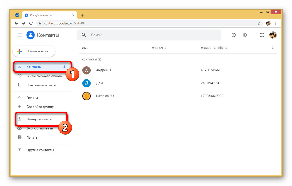The width and height of the screenshot is (292, 186).
Task: Click the КОНТАКТЫ (3) label
Action: pyautogui.click(x=91, y=60)
